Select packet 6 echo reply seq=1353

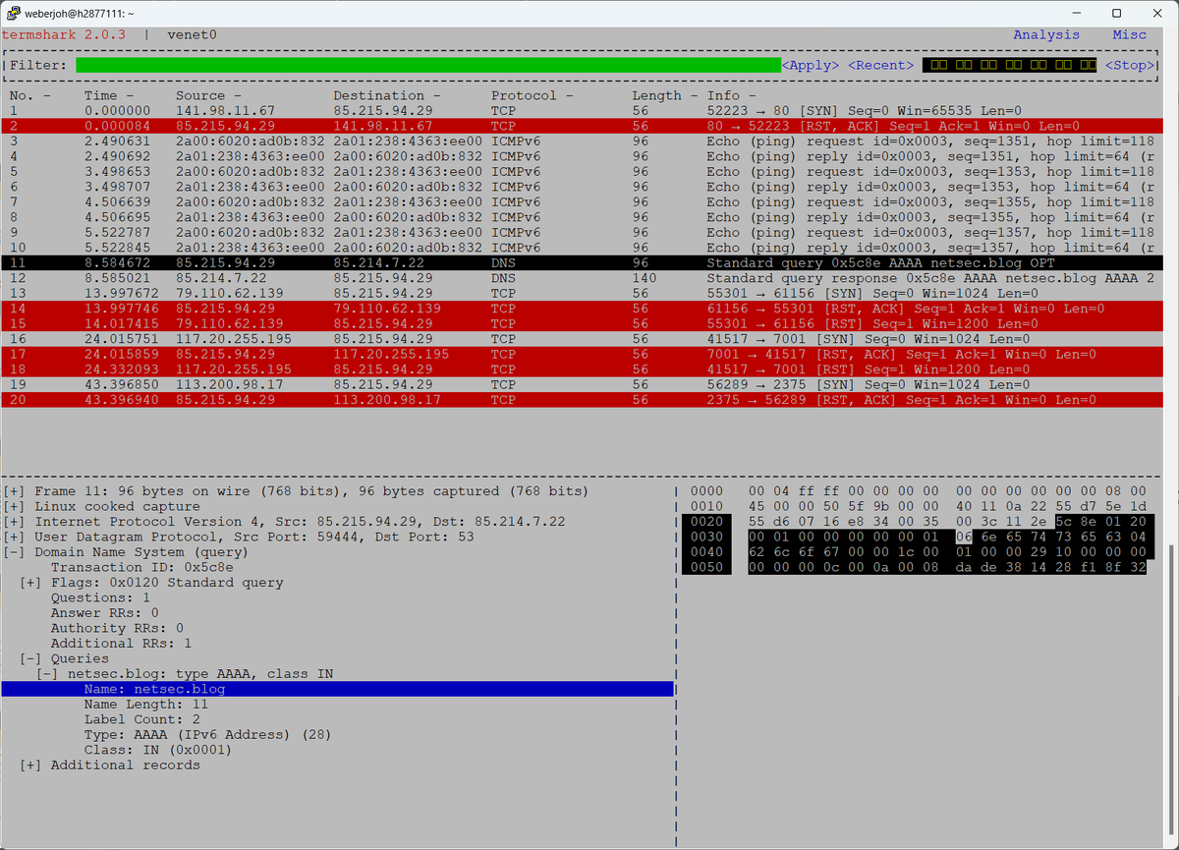pos(584,187)
